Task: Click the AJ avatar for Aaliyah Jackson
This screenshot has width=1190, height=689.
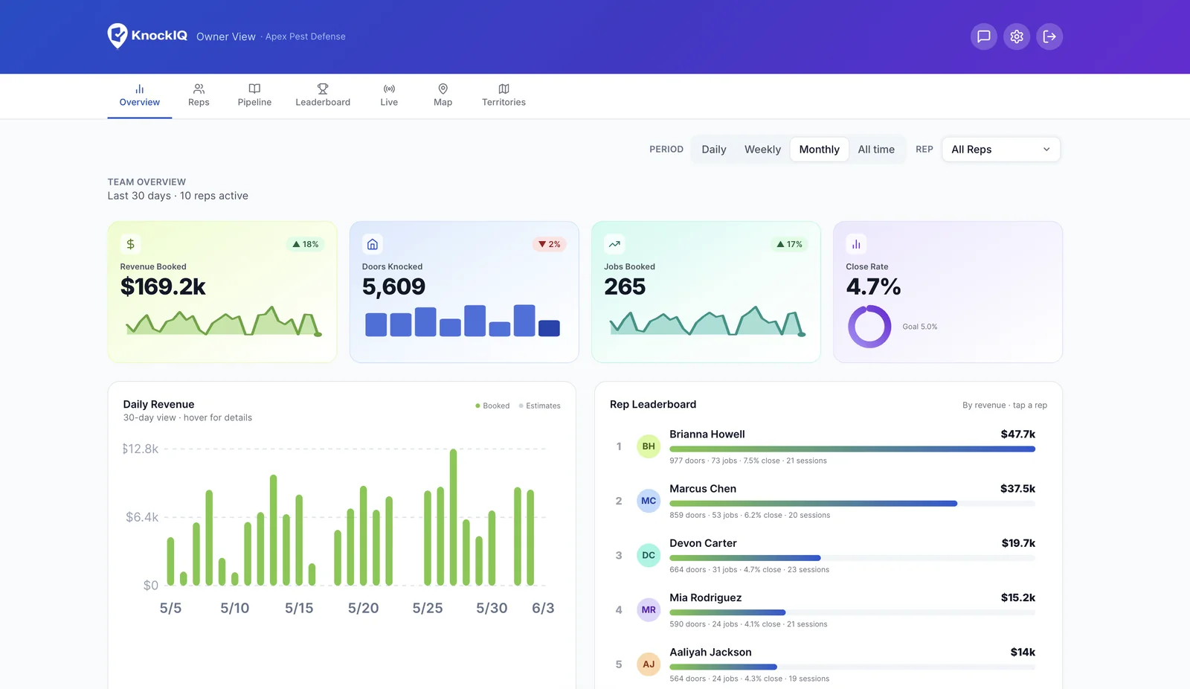Action: pos(649,664)
